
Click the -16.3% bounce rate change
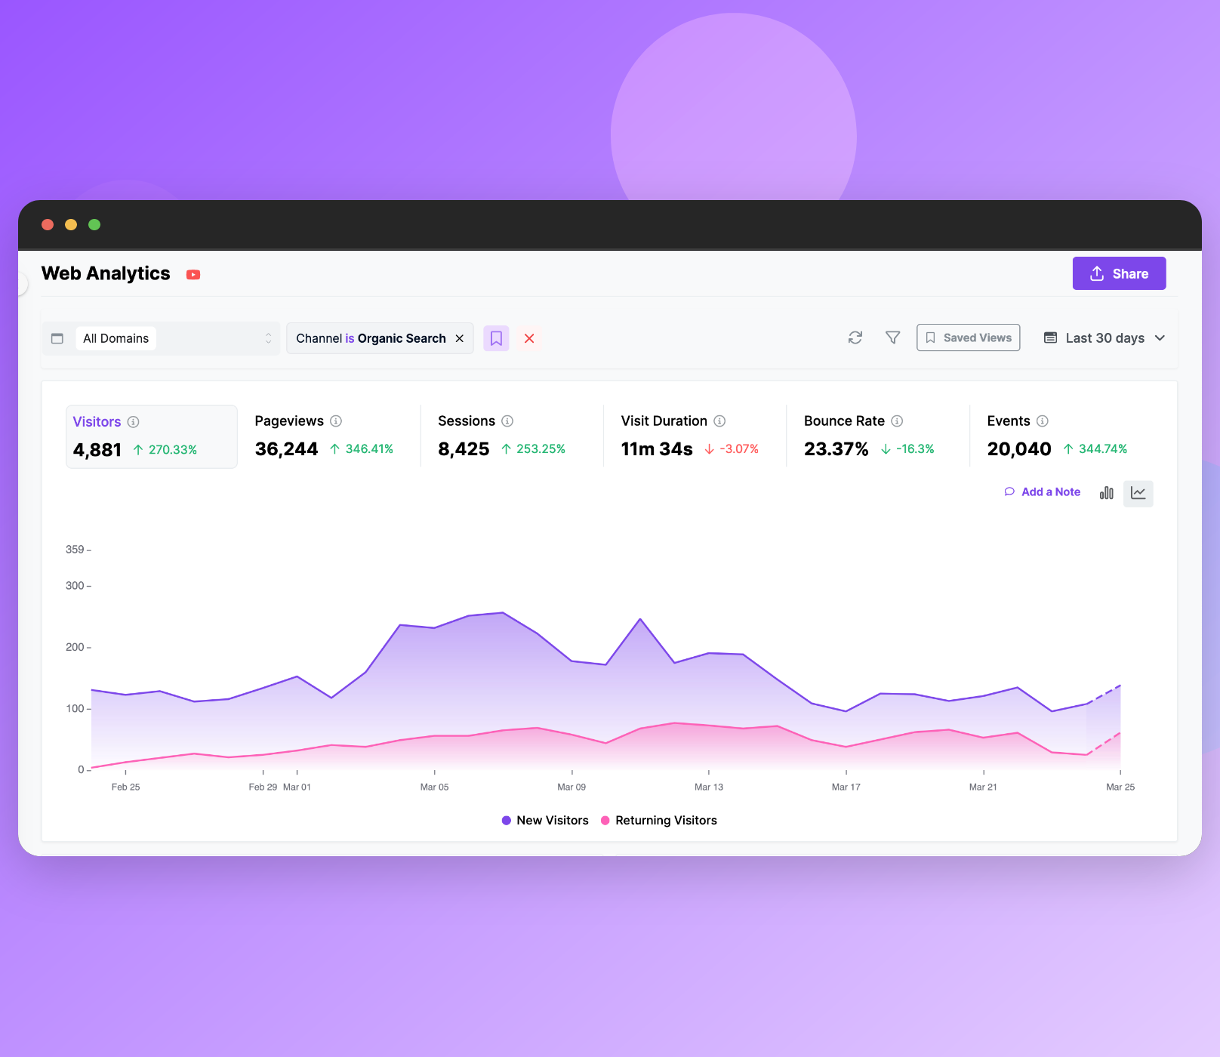[x=915, y=449]
